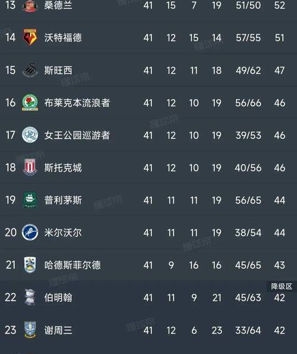Click the Sunderland club crest
Image resolution: width=297 pixels, height=354 pixels.
[30, 6]
